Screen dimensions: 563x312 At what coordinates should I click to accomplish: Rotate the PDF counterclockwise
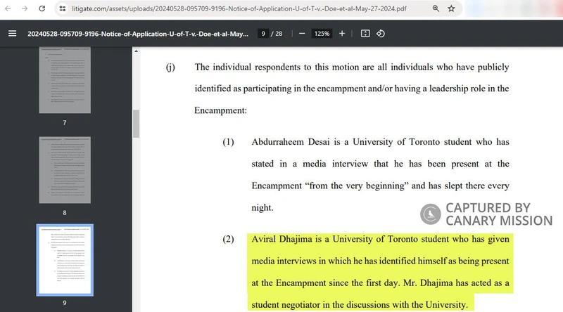pos(381,33)
